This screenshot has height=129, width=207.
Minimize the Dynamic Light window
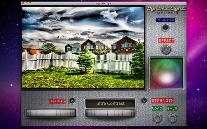pos(27,3)
